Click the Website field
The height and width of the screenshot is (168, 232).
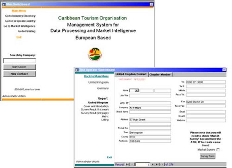pyautogui.click(x=206, y=120)
